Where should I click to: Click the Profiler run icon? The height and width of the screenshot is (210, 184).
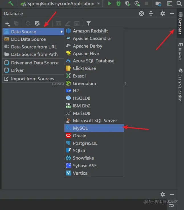137,4
